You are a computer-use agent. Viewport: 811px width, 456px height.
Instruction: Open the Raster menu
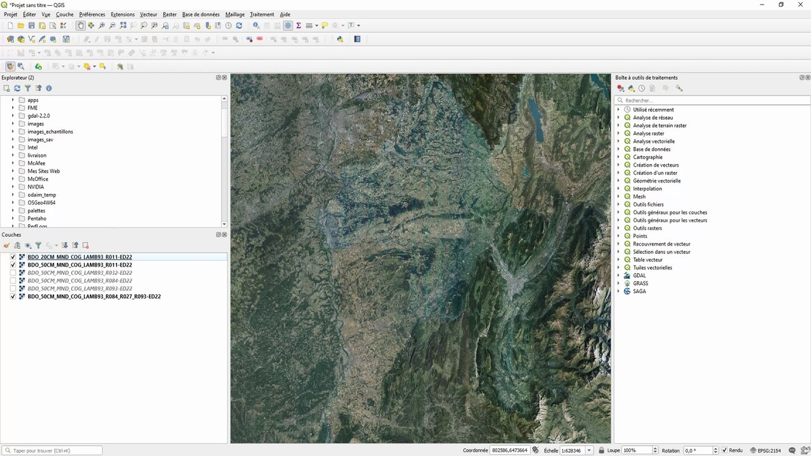click(x=169, y=15)
